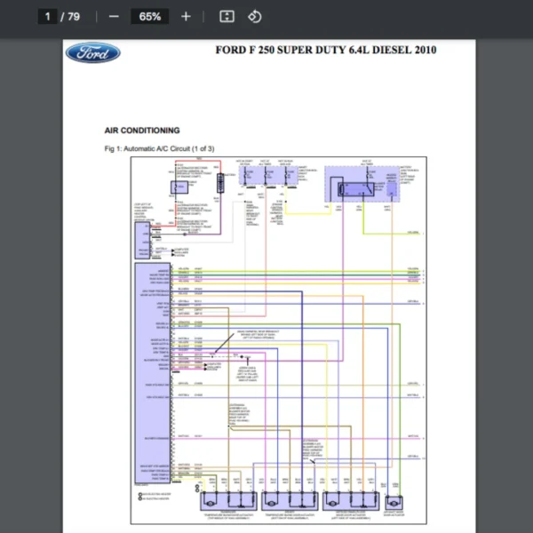Zoom out using the minus button

pyautogui.click(x=113, y=16)
